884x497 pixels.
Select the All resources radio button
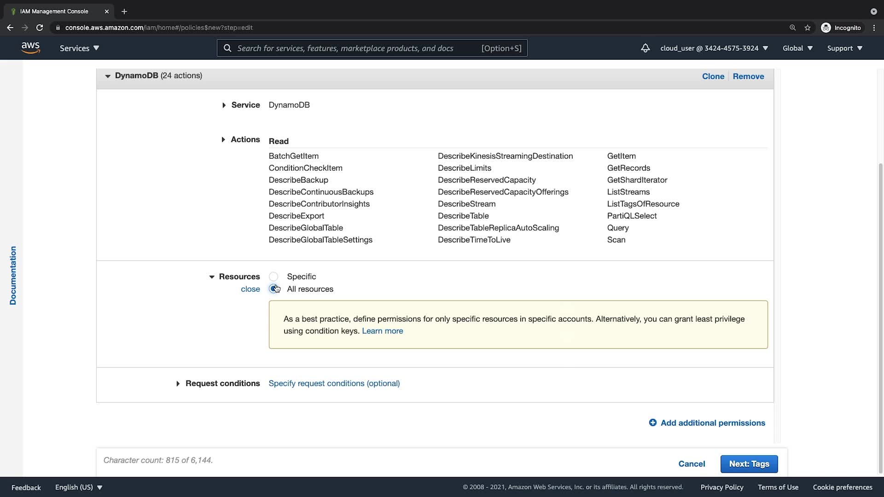(273, 289)
